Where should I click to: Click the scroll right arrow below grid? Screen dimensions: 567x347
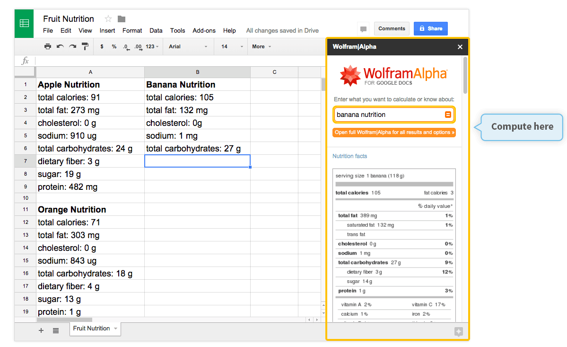[317, 320]
